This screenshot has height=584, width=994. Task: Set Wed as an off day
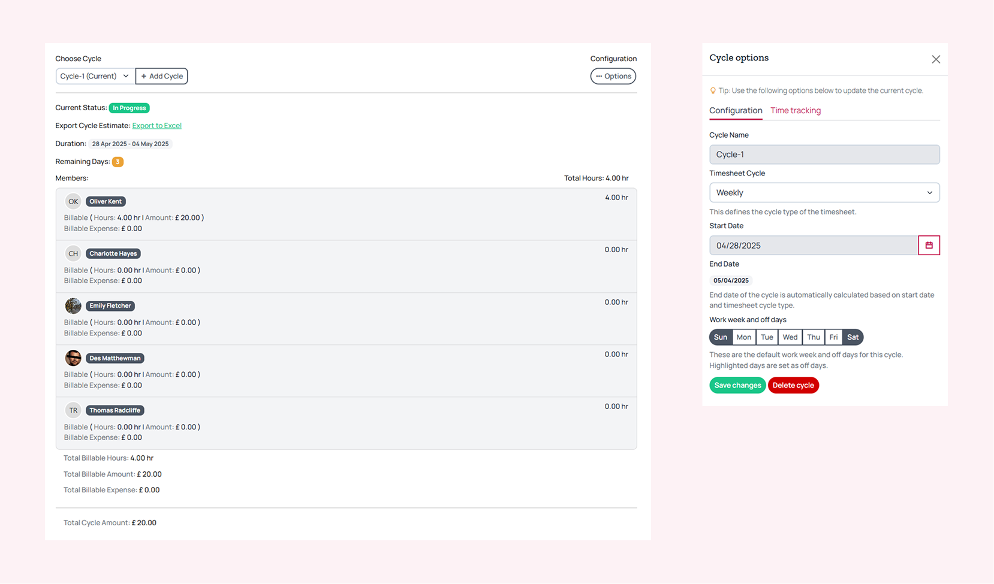point(790,337)
